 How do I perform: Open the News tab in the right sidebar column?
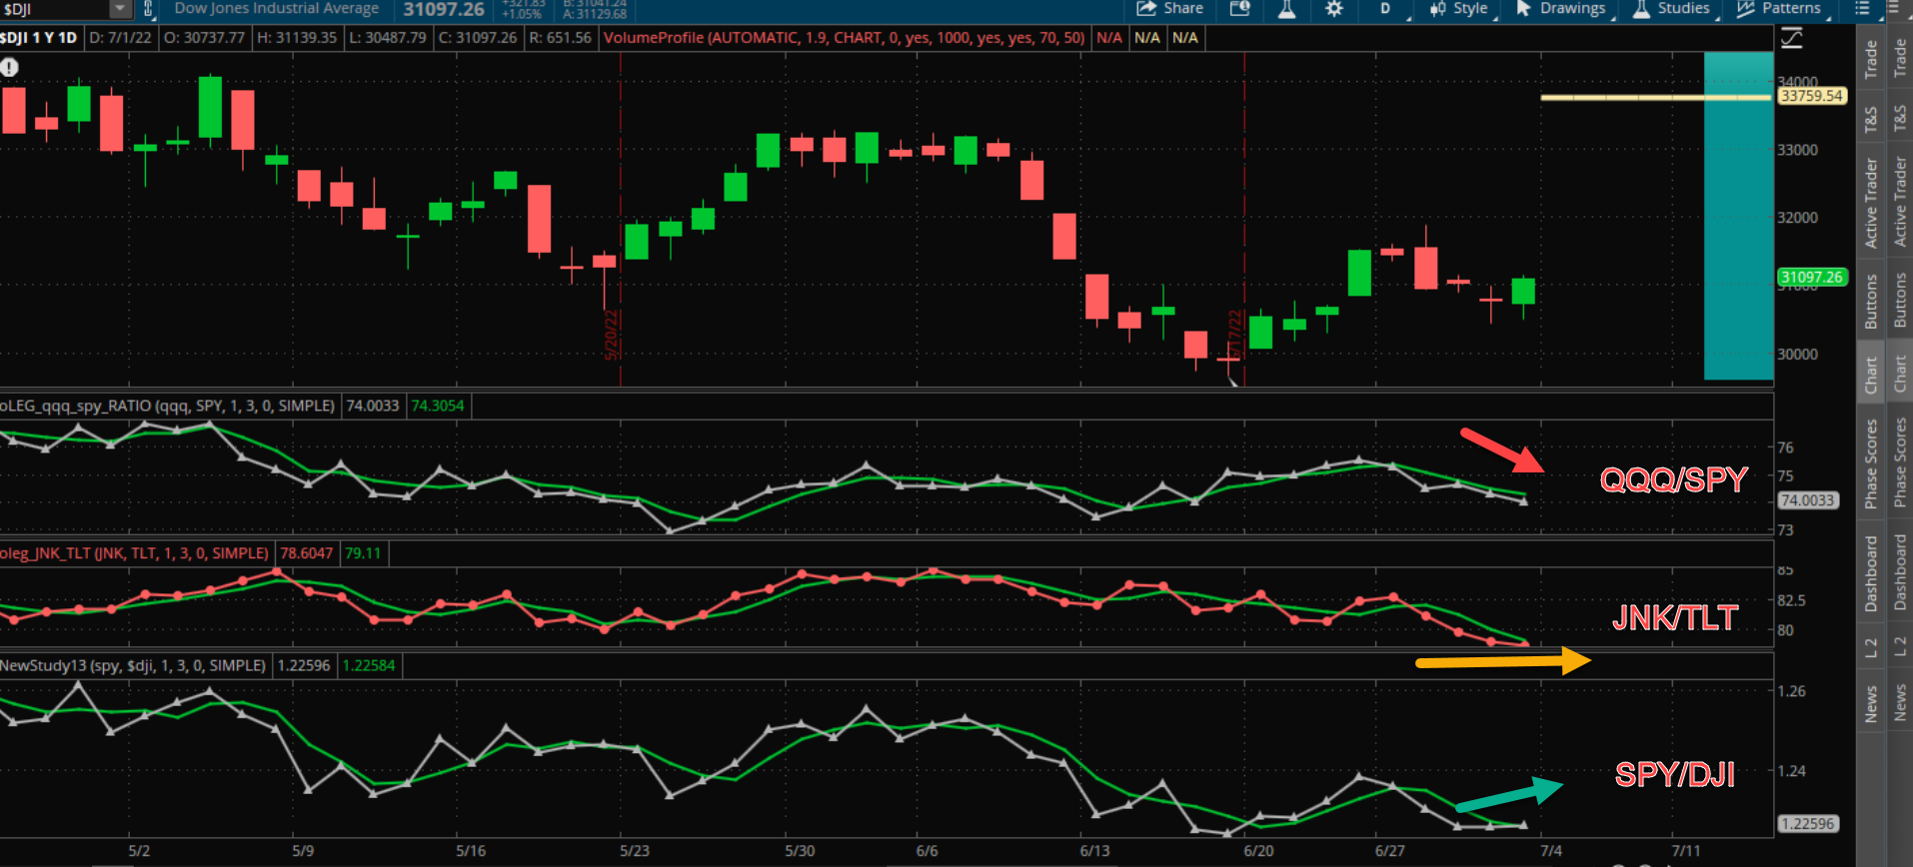tap(1900, 703)
